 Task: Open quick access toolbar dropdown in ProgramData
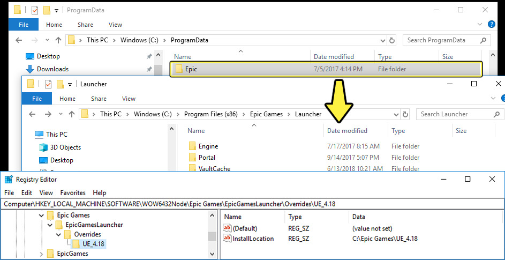(56, 11)
